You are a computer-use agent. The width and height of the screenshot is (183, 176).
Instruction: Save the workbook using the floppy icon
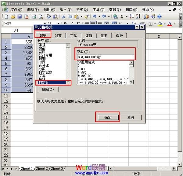20,16
